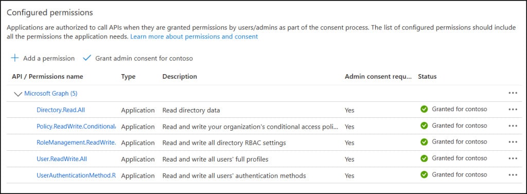The width and height of the screenshot is (527, 194).
Task: Click the plus icon beside Add a permission
Action: click(14, 58)
